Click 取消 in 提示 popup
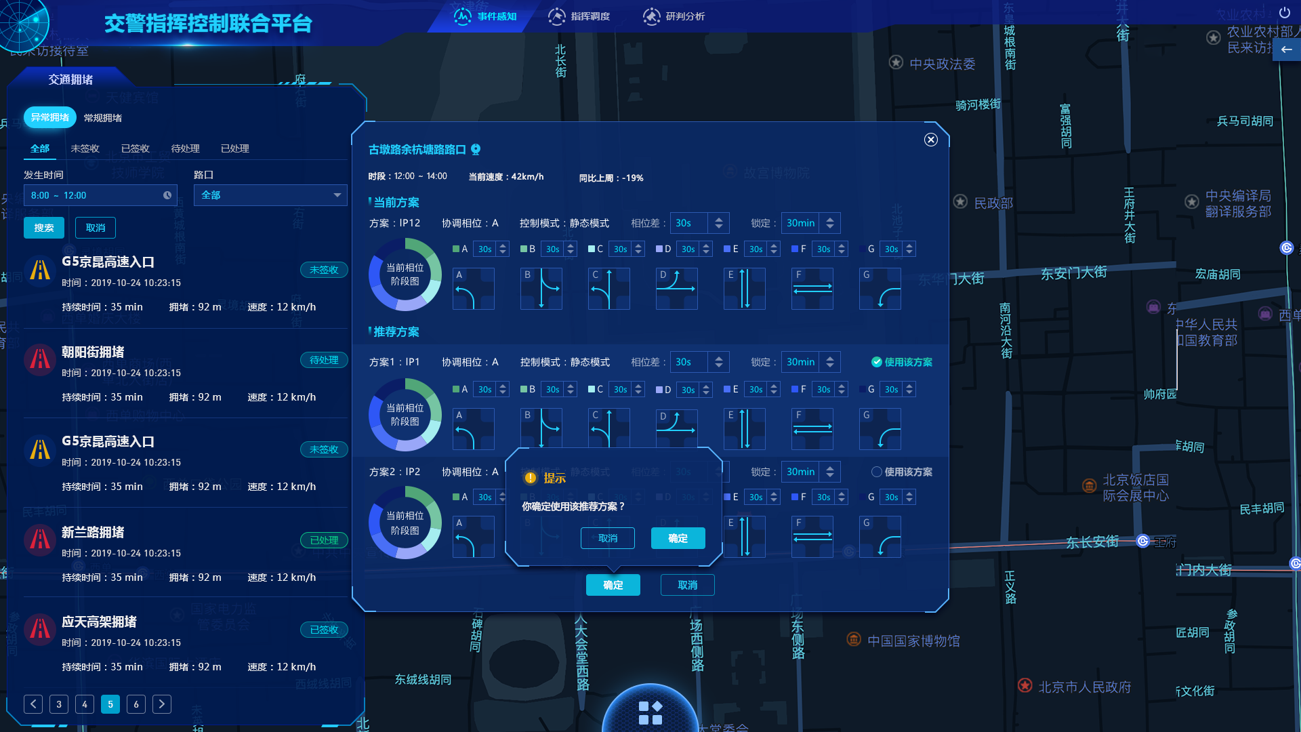The width and height of the screenshot is (1301, 732). click(608, 538)
